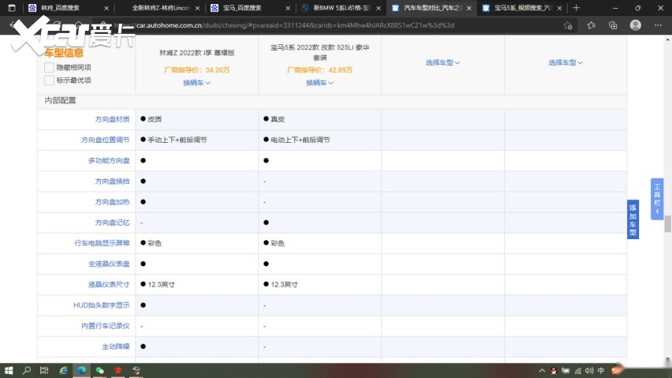The image size is (672, 378).
Task: Open 方向盘记忆 parameter link
Action: point(112,223)
